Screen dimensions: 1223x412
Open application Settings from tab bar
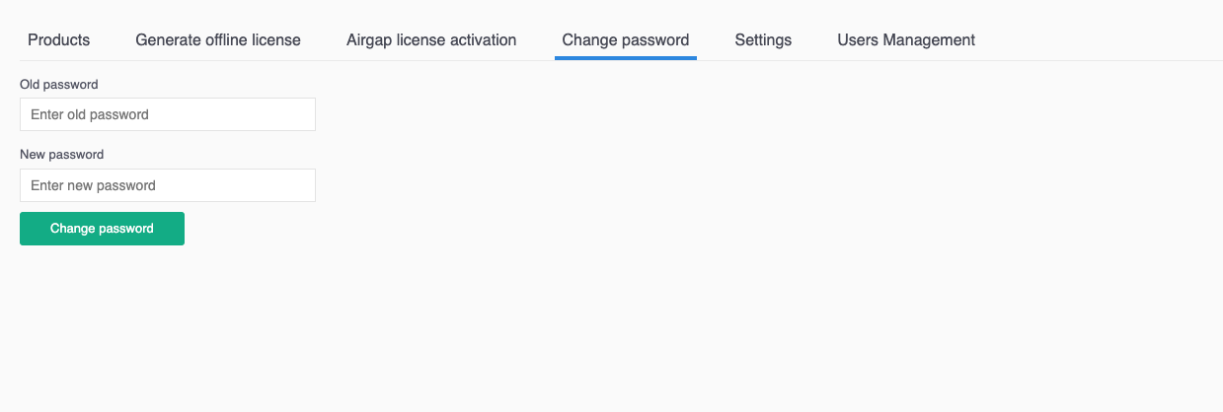tap(763, 40)
